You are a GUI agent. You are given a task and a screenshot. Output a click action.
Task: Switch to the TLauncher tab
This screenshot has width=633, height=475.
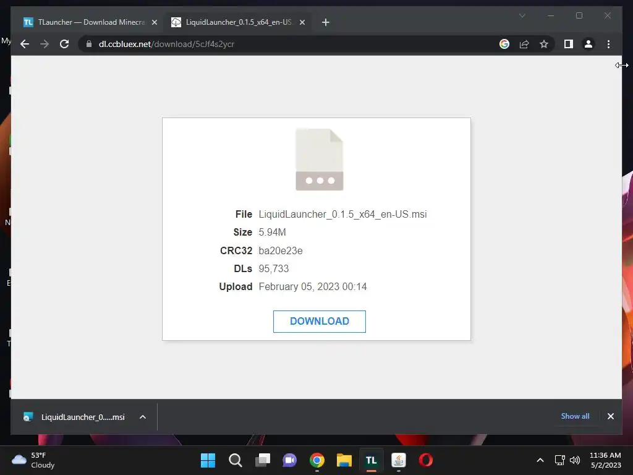pyautogui.click(x=90, y=22)
